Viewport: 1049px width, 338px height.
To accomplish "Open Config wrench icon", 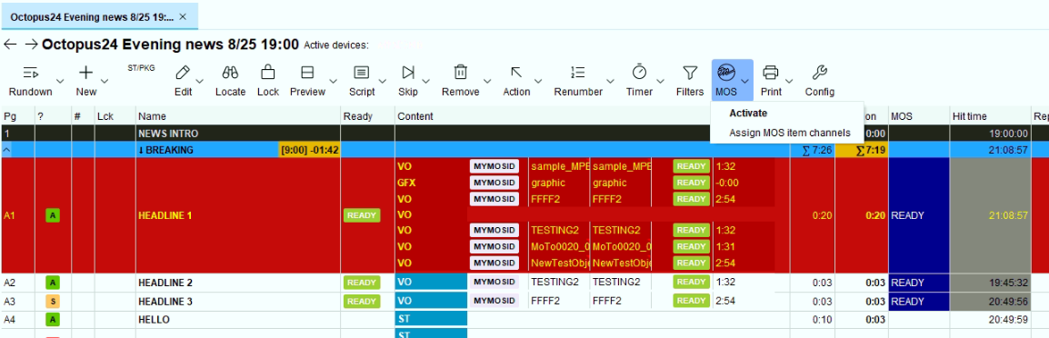I will (819, 73).
